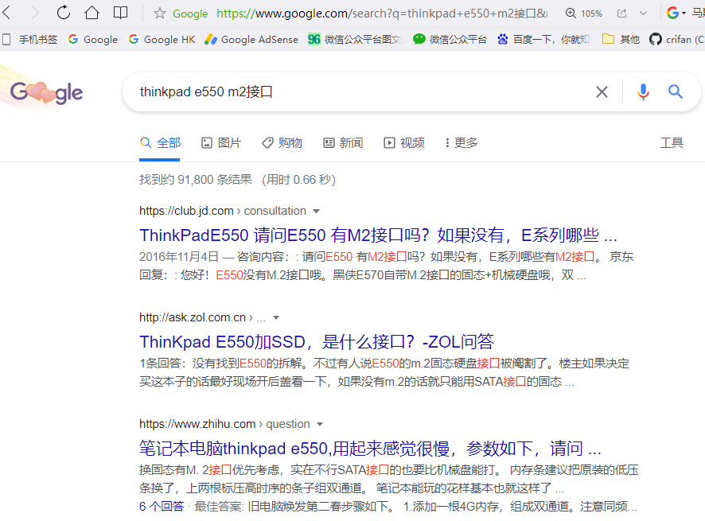Click the Google hearts logo

click(x=46, y=92)
